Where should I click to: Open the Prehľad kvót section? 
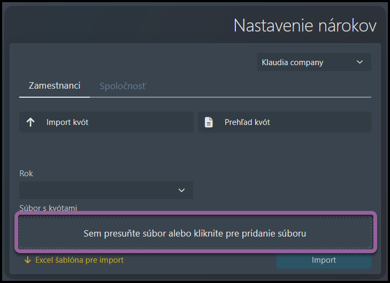[x=285, y=122]
